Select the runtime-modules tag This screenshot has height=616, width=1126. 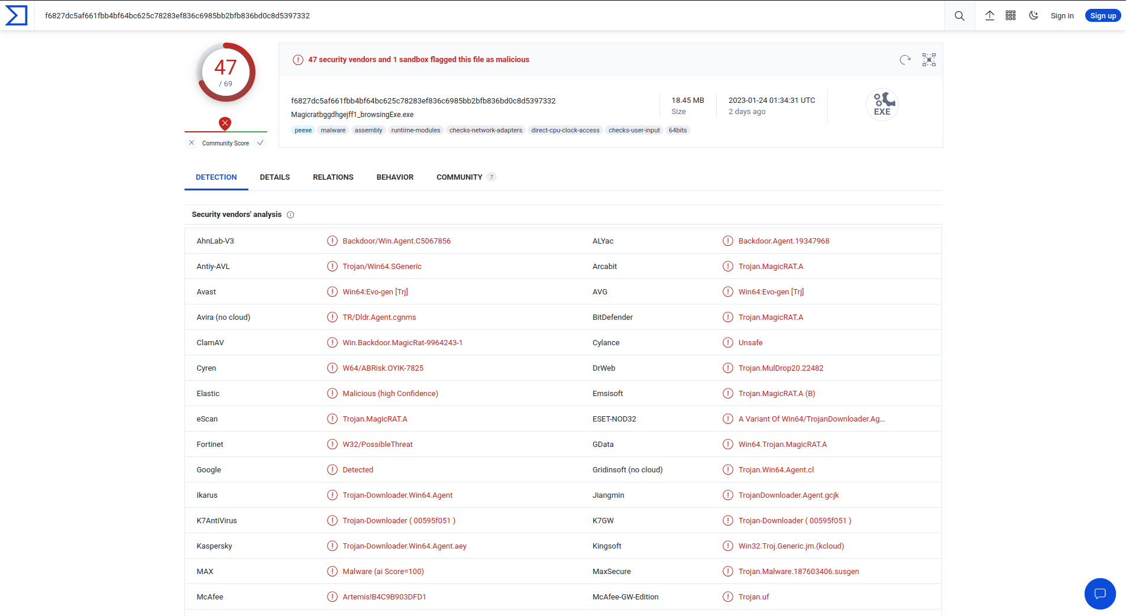[x=416, y=130]
